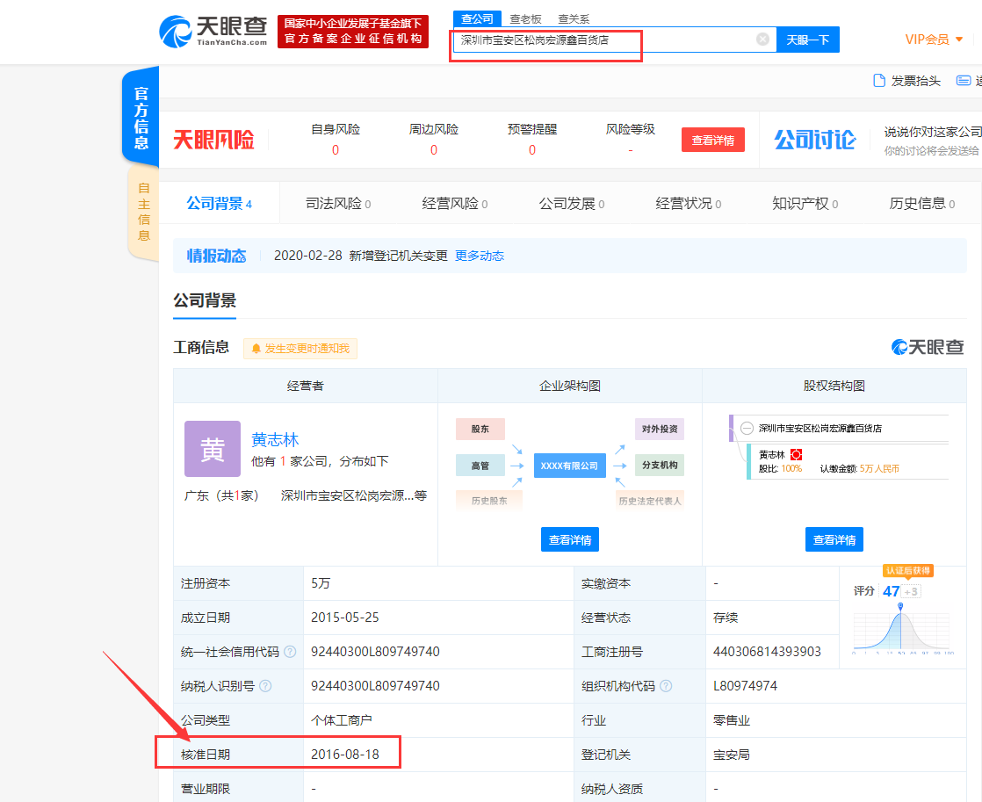The width and height of the screenshot is (982, 802).
Task: Click the 国家中小企业发展子基金旗下 red banner
Action: pyautogui.click(x=353, y=32)
